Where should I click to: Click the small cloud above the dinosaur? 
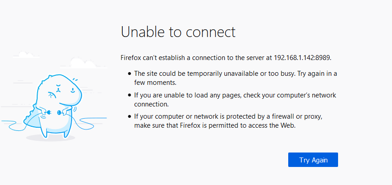point(25,55)
